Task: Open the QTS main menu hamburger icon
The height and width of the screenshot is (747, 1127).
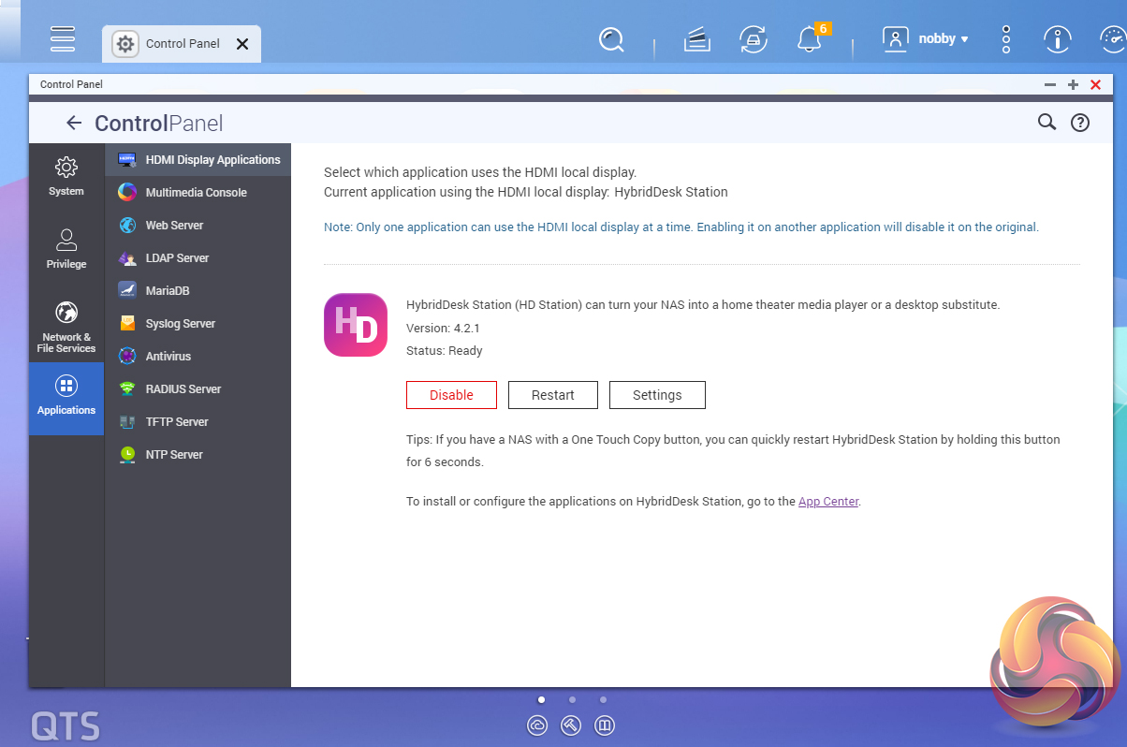Action: [x=63, y=39]
